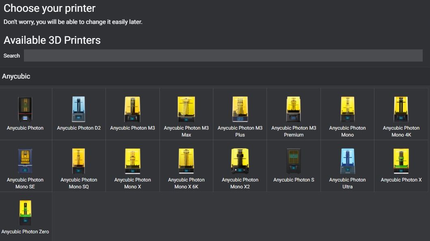The height and width of the screenshot is (241, 430).
Task: Focus the printer Search input field
Action: pos(223,56)
